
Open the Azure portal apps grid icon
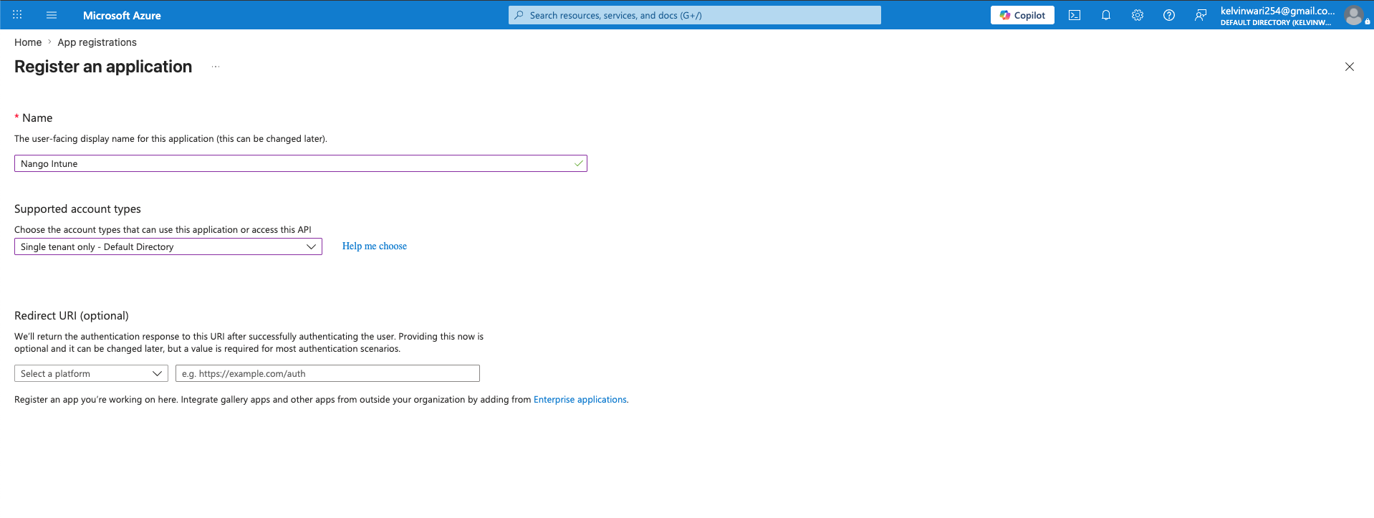tap(17, 15)
